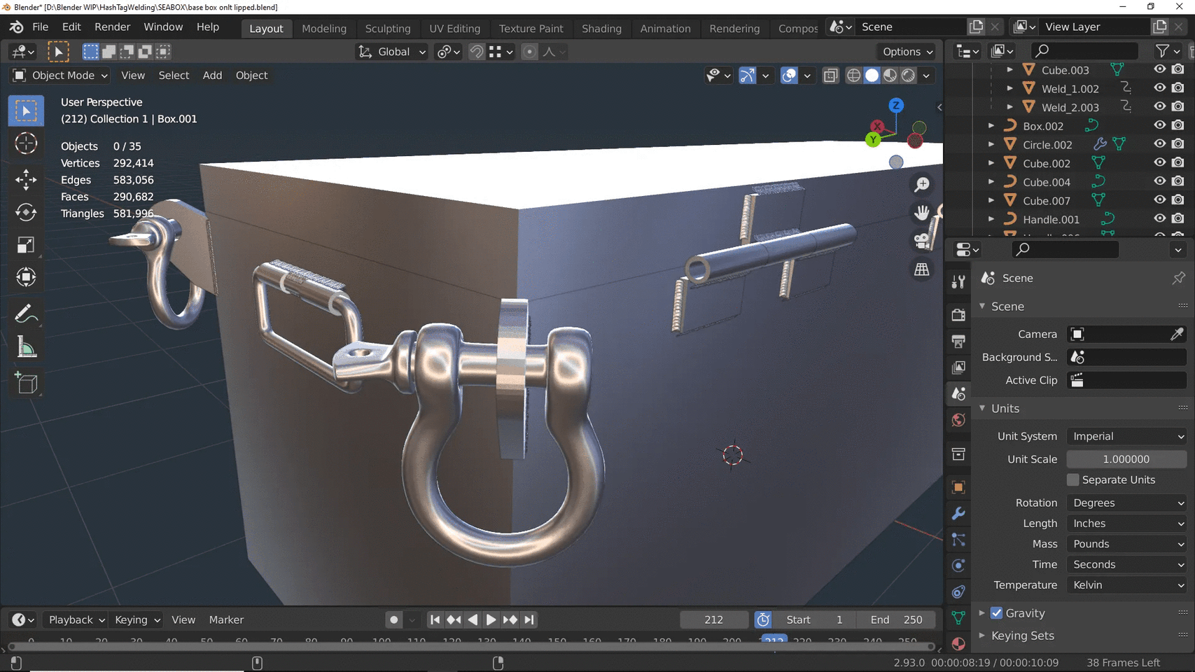Switch to material preview shading
Viewport: 1195px width, 672px height.
(890, 76)
